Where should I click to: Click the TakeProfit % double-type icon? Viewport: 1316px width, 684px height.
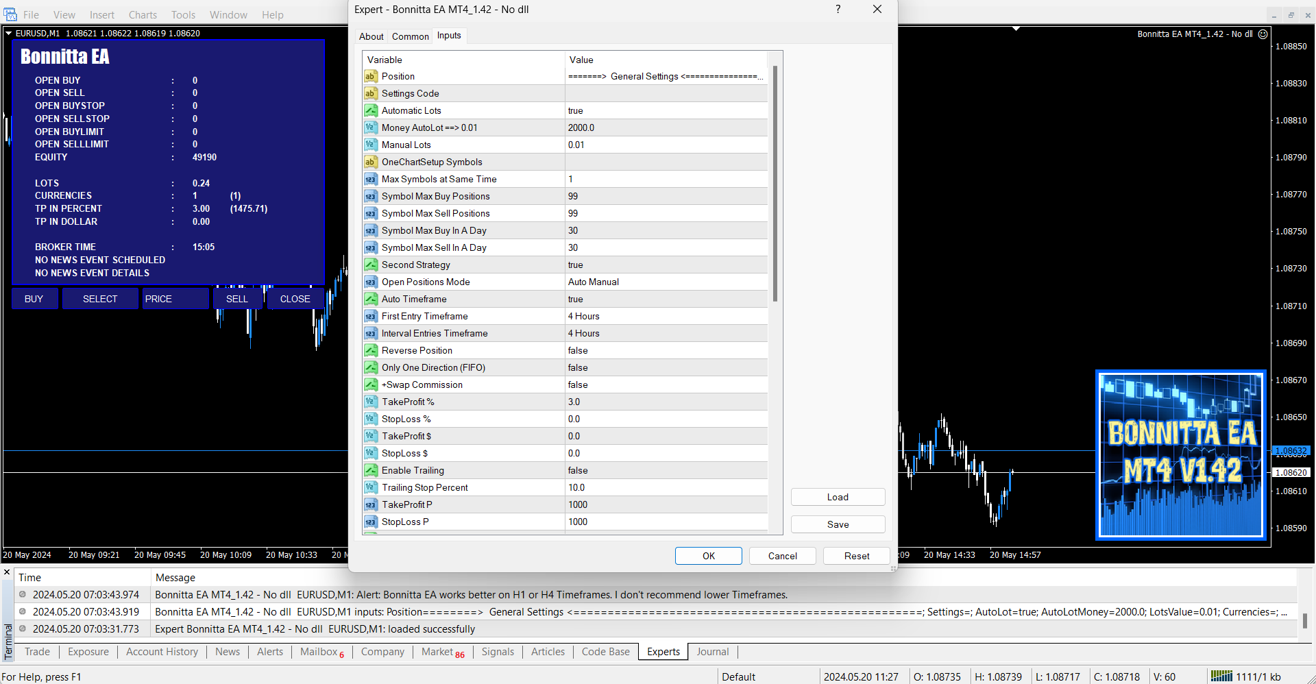371,402
